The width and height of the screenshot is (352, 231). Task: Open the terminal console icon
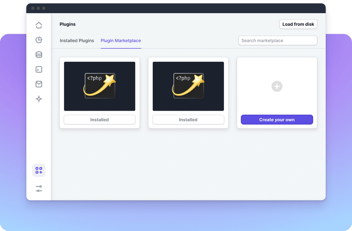pyautogui.click(x=39, y=69)
